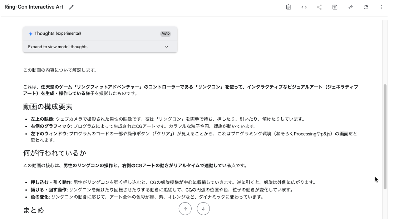The width and height of the screenshot is (394, 219).
Task: Click heading '動画の構成要素'
Action: (48, 107)
